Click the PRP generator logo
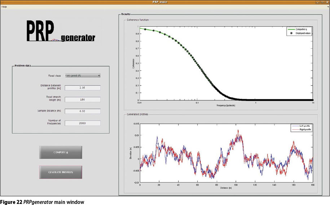 tap(61, 32)
